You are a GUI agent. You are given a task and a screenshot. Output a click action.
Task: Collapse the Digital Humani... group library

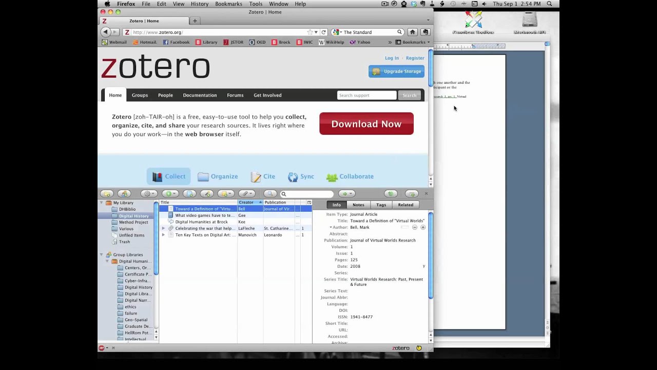tap(107, 262)
